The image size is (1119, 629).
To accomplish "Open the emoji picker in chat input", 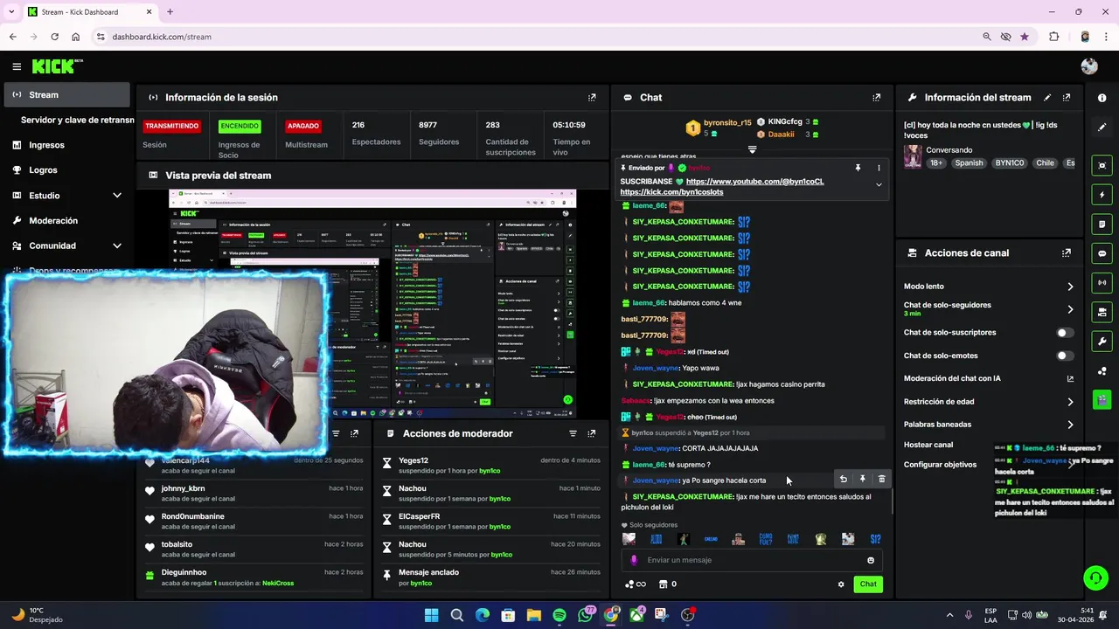I will pos(871,560).
